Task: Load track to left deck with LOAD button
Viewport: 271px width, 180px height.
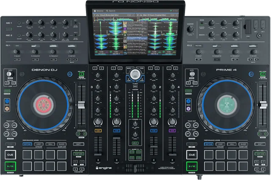Action: click(129, 79)
